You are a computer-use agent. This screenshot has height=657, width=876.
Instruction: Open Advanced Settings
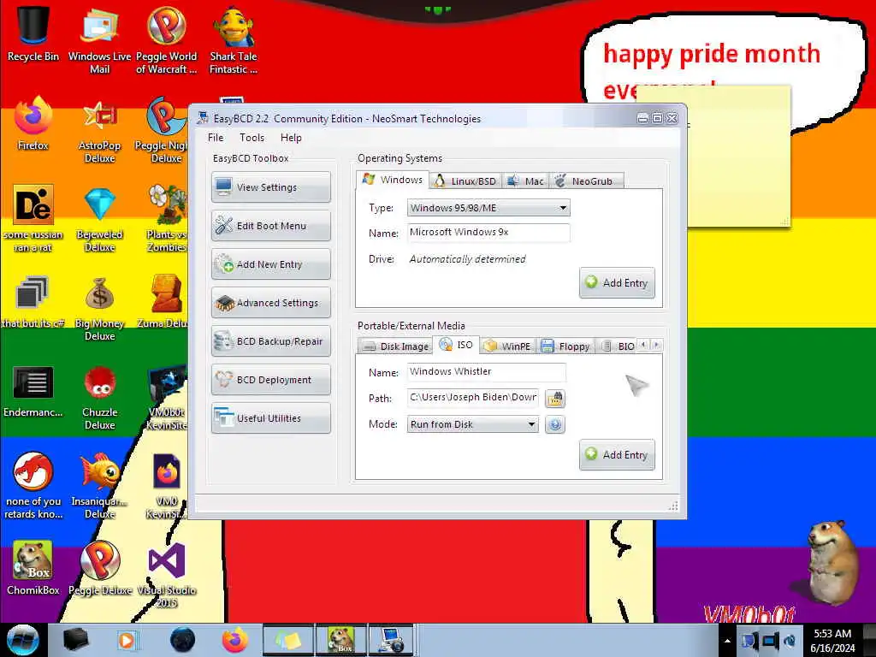pos(271,303)
